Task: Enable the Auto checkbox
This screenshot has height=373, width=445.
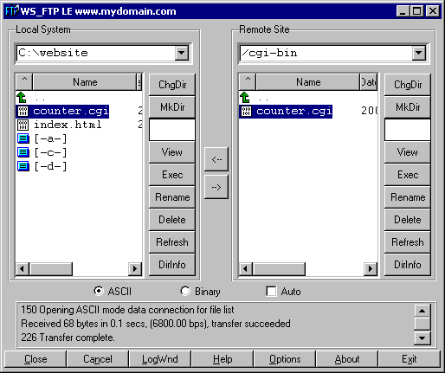Action: [x=271, y=291]
